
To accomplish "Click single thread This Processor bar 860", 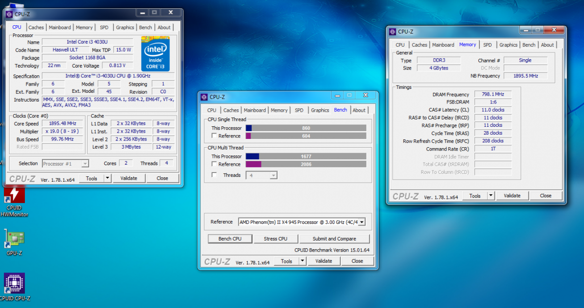I will click(x=306, y=128).
